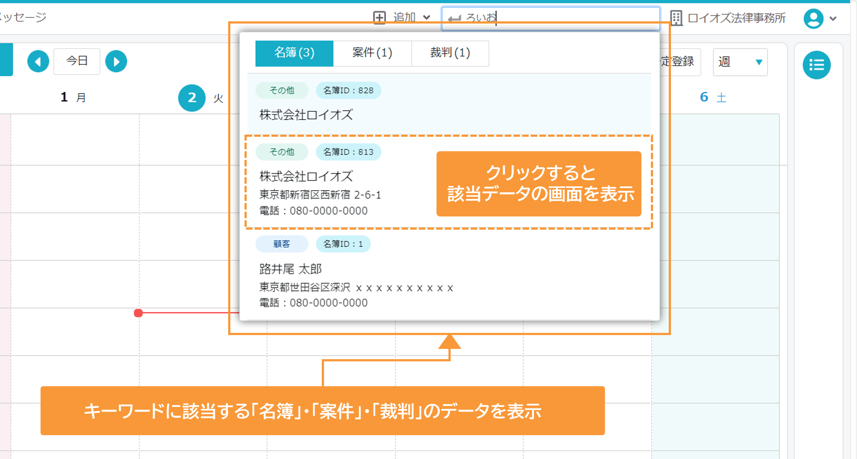This screenshot has width=857, height=459.
Task: Open the 週 view dropdown
Action: click(x=740, y=62)
